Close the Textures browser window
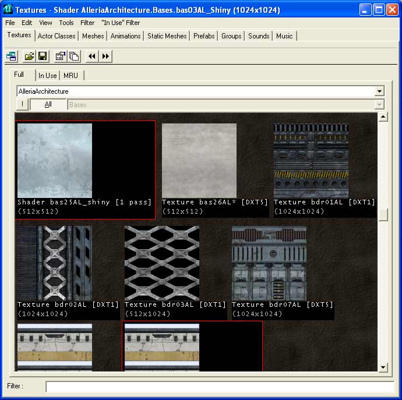This screenshot has height=400, width=402. click(x=392, y=10)
